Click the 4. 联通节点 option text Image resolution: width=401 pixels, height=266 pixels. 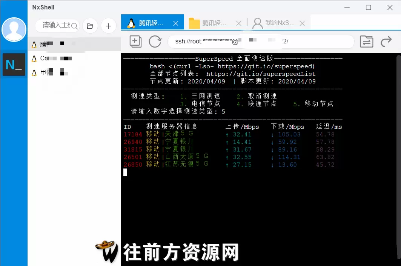coord(257,104)
